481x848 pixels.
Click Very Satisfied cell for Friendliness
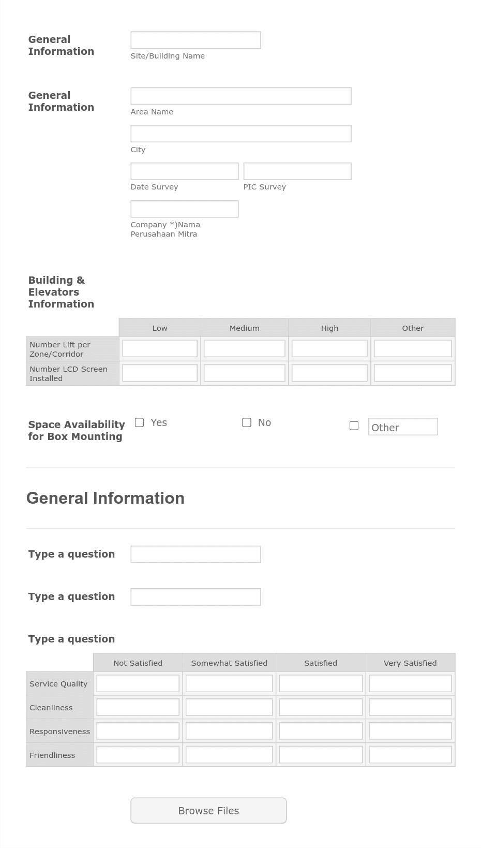coord(410,754)
